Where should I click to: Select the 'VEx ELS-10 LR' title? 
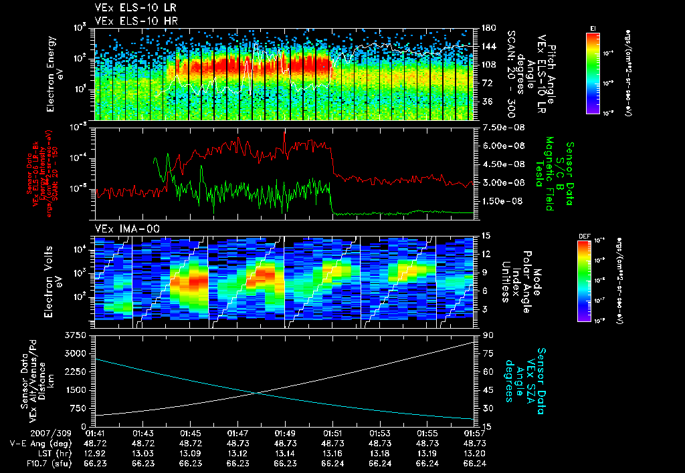136,8
